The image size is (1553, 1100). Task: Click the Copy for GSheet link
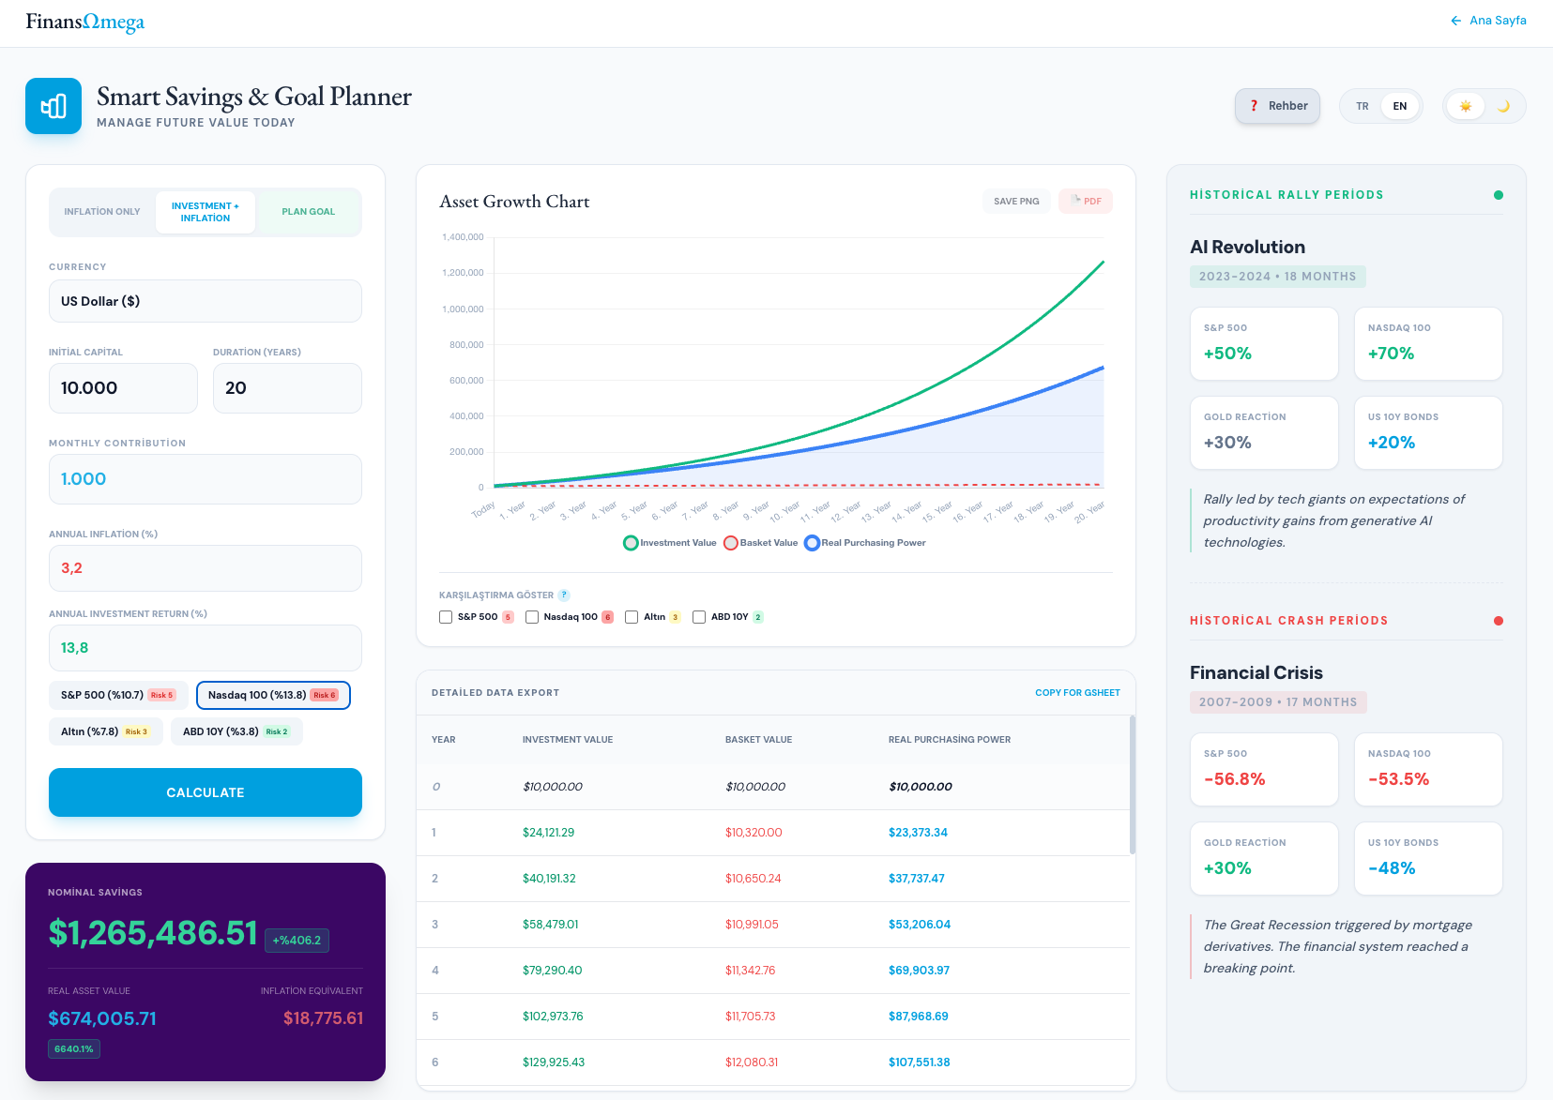[1077, 692]
